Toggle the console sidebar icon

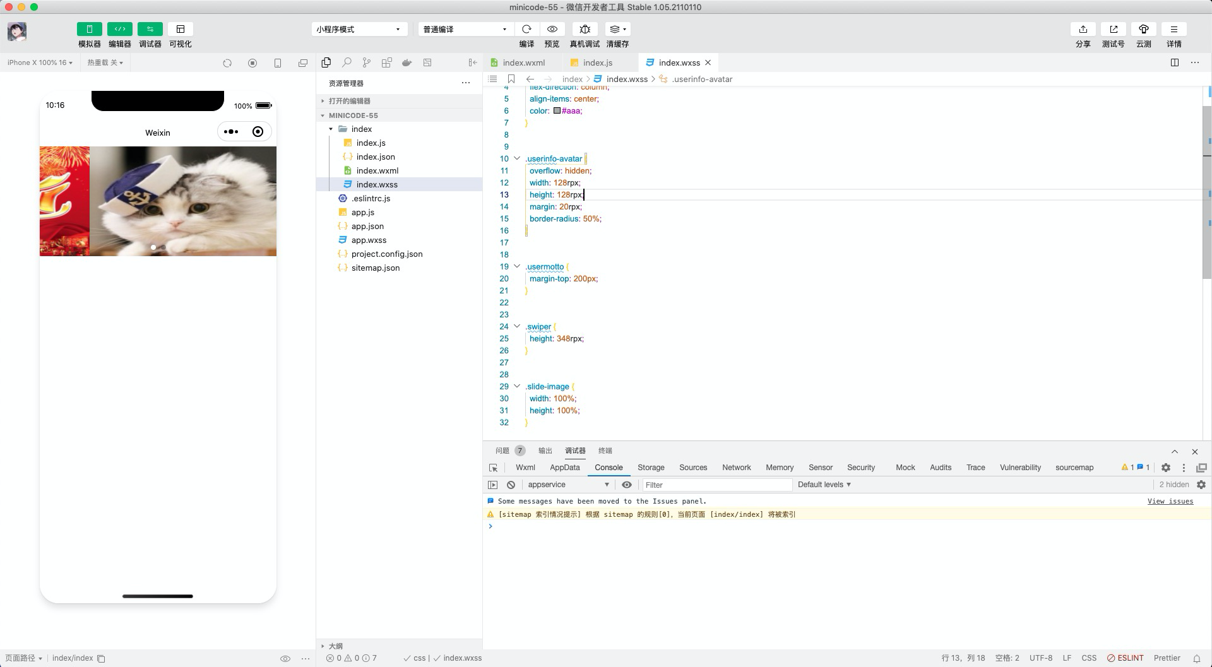pyautogui.click(x=493, y=485)
